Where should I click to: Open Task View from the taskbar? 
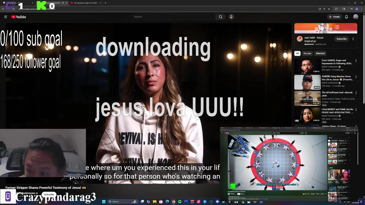click(142, 202)
